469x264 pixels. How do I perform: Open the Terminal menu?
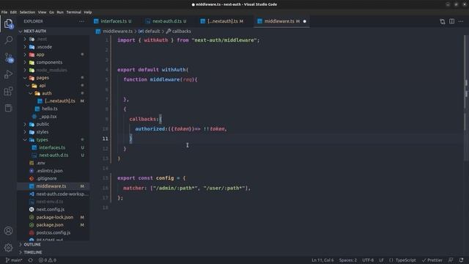point(73,12)
